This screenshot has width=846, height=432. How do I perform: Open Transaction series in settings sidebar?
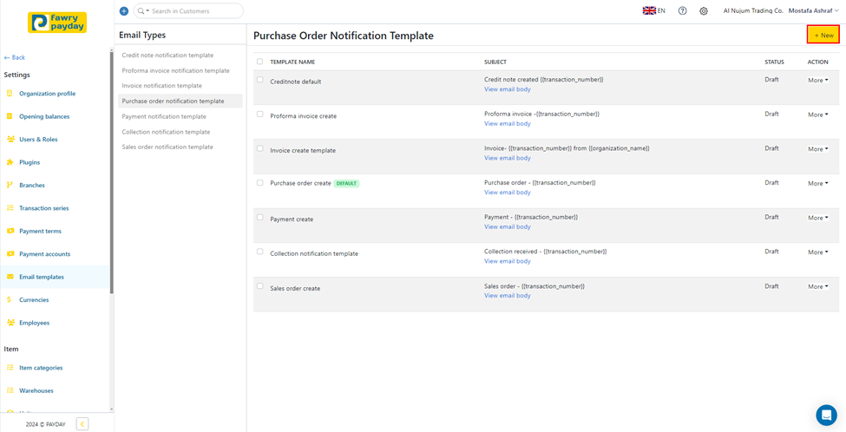pyautogui.click(x=43, y=208)
